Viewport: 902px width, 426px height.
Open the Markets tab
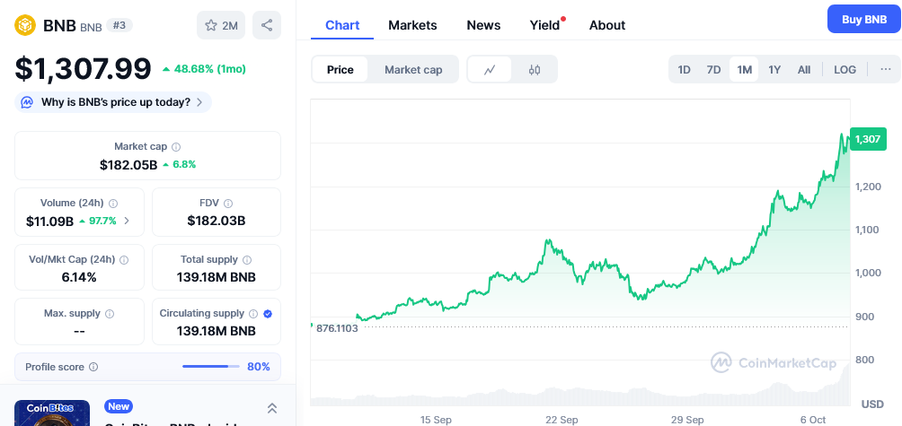[412, 25]
